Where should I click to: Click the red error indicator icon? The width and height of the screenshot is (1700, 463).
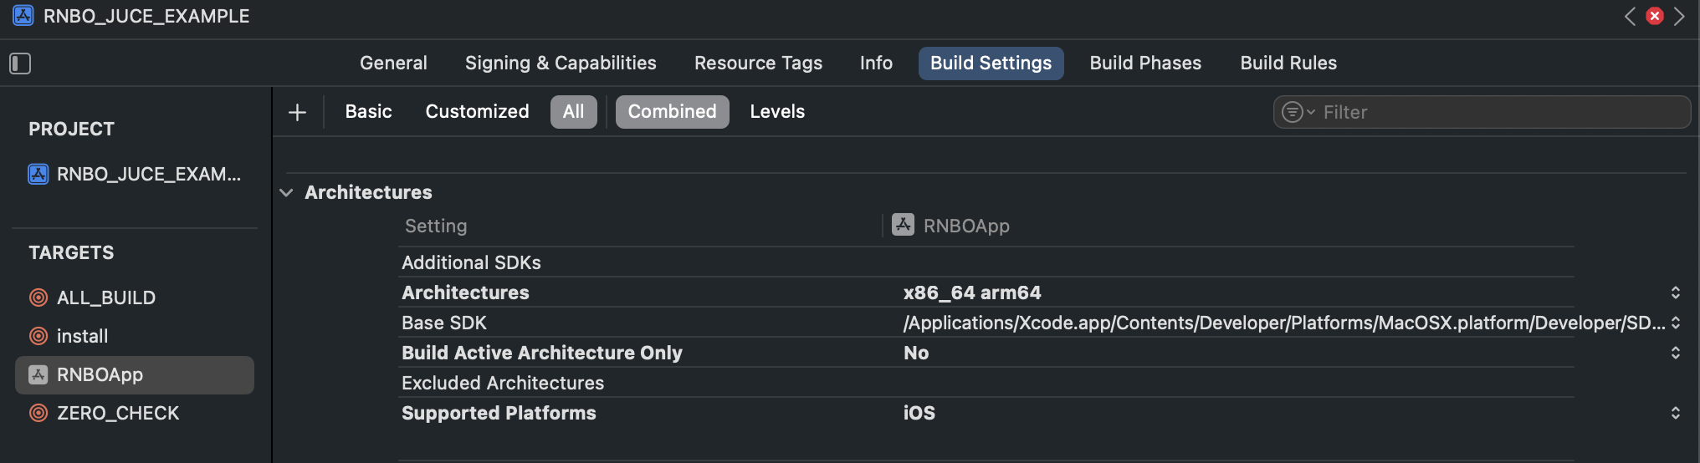point(1654,16)
